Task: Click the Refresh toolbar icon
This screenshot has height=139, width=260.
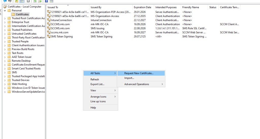Action: (35, 1)
